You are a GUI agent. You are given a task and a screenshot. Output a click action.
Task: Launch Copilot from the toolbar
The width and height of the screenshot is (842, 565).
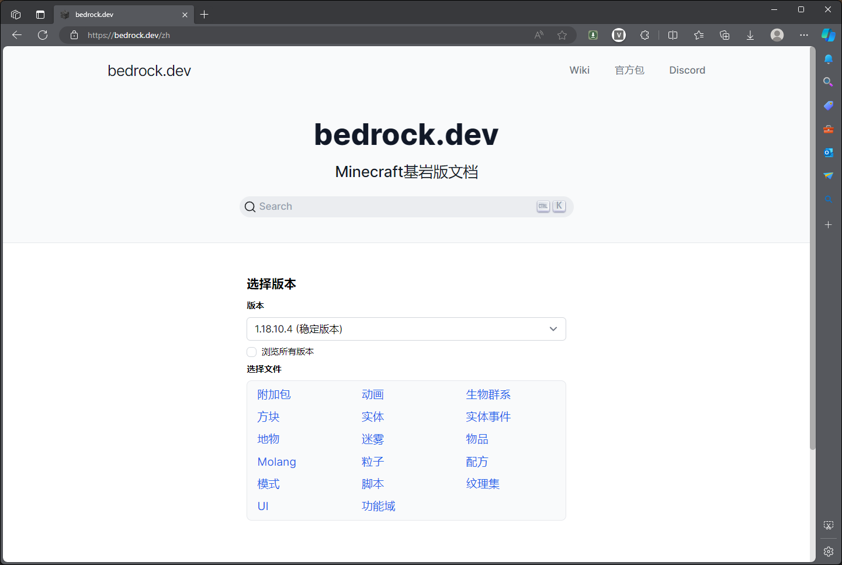point(829,35)
